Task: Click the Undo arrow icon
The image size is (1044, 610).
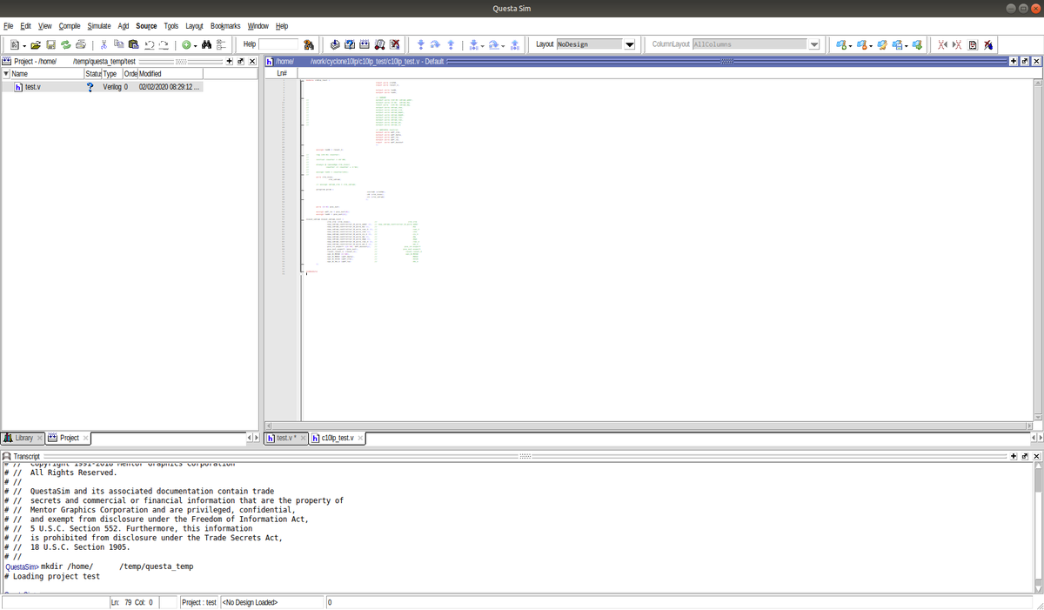Action: click(149, 44)
